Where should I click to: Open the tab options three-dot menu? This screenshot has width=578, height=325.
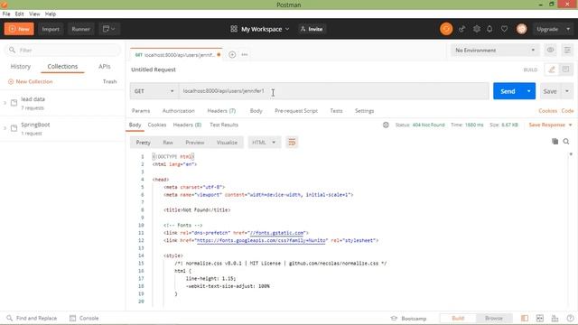coord(245,54)
